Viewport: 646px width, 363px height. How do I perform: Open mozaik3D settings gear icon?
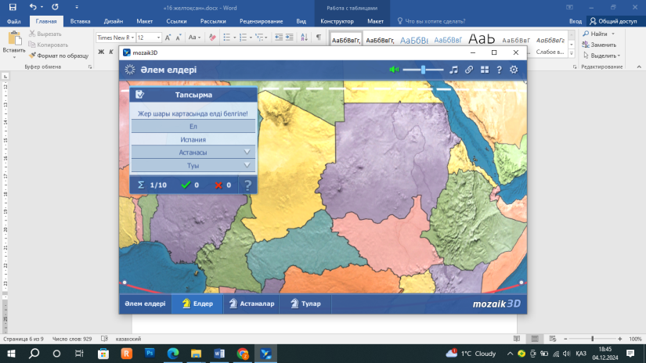[x=514, y=70]
